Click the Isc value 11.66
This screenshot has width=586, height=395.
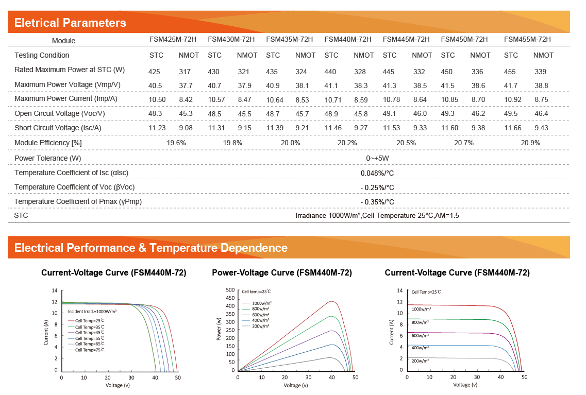tap(513, 128)
